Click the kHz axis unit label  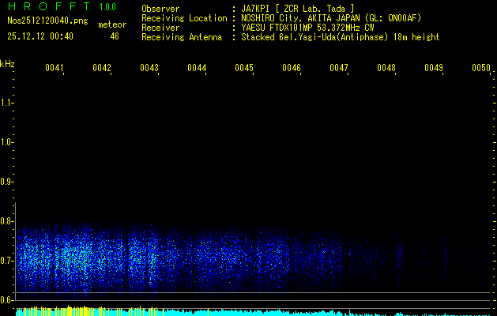coord(7,64)
